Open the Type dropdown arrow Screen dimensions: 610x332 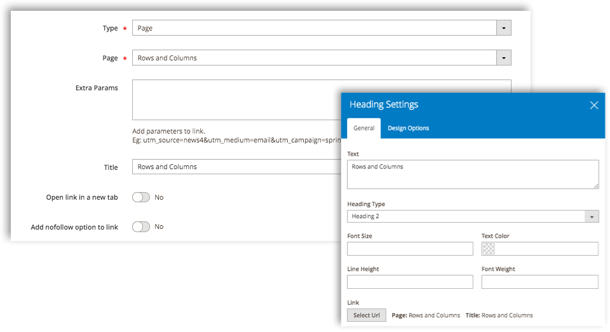504,28
